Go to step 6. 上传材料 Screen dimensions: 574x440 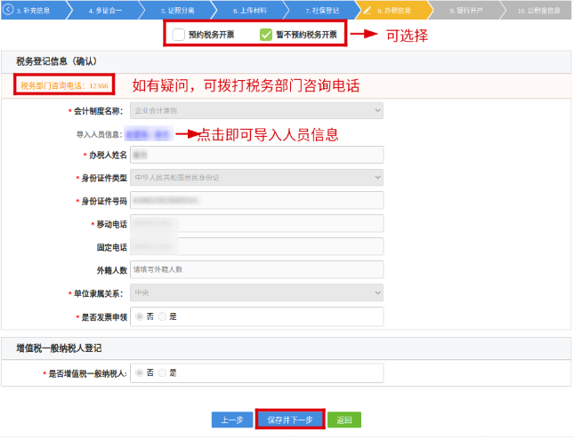click(x=250, y=11)
